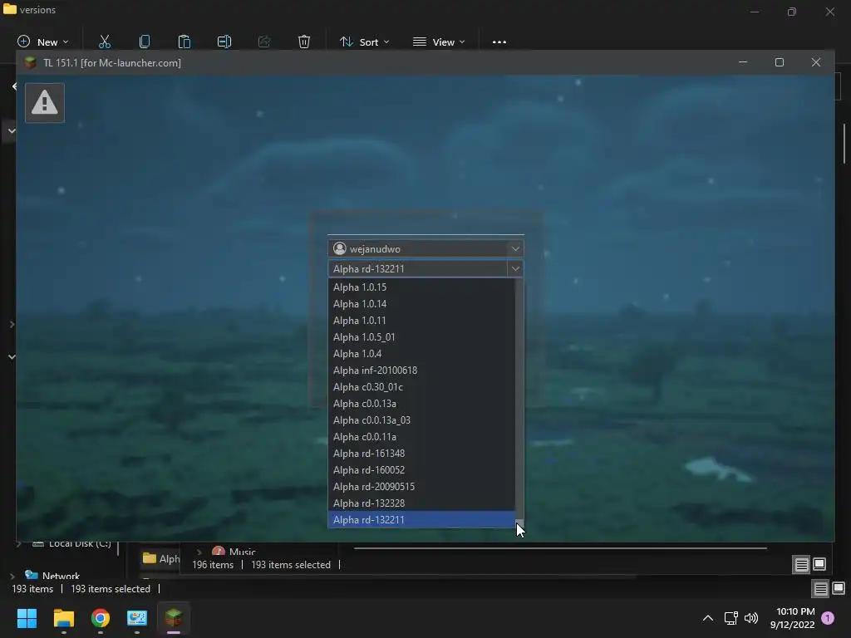Open Google Chrome from the taskbar

click(101, 618)
